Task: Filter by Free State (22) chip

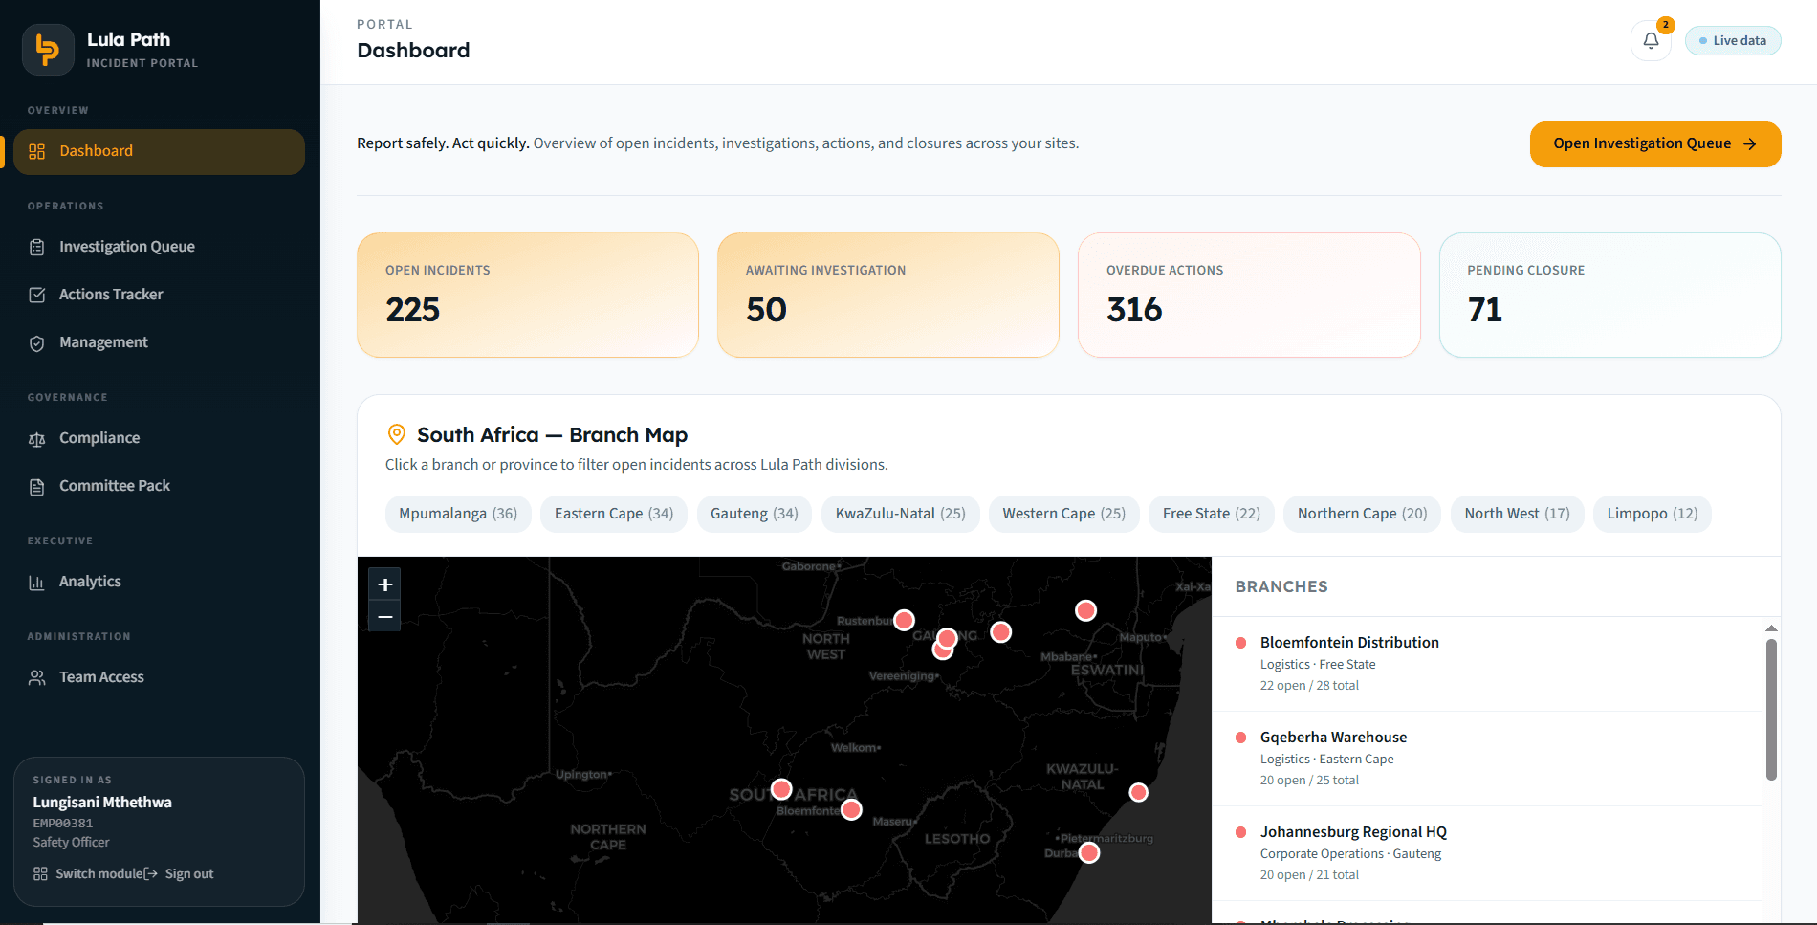Action: 1212,514
